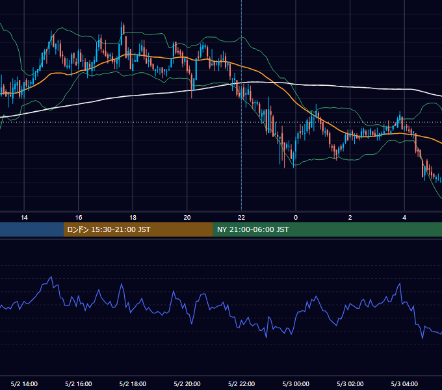
Task: Select the NY 21:00-06:00 JST session bar
Action: click(x=327, y=229)
